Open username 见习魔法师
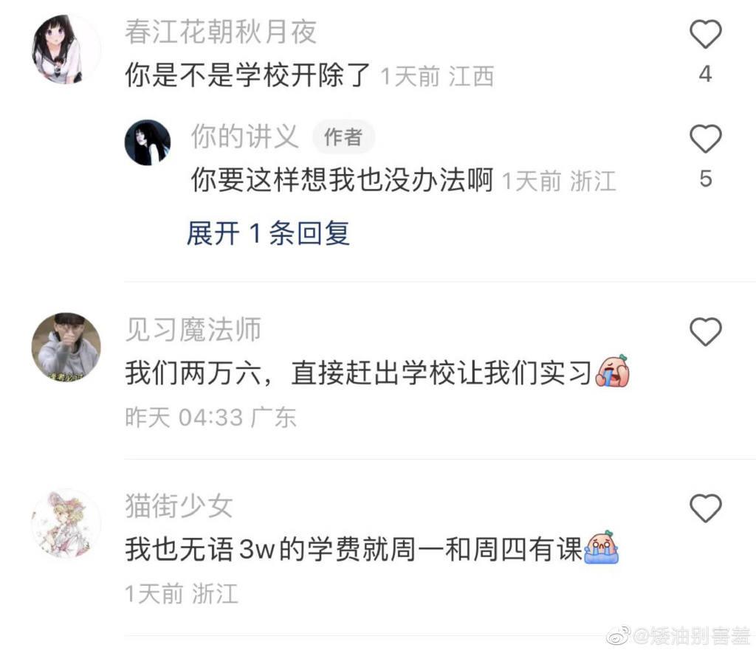This screenshot has height=653, width=756. [193, 330]
